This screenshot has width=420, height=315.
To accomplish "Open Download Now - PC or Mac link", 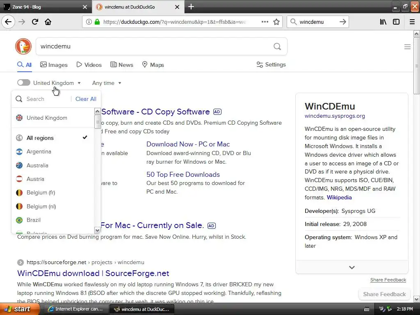I will coord(188,144).
